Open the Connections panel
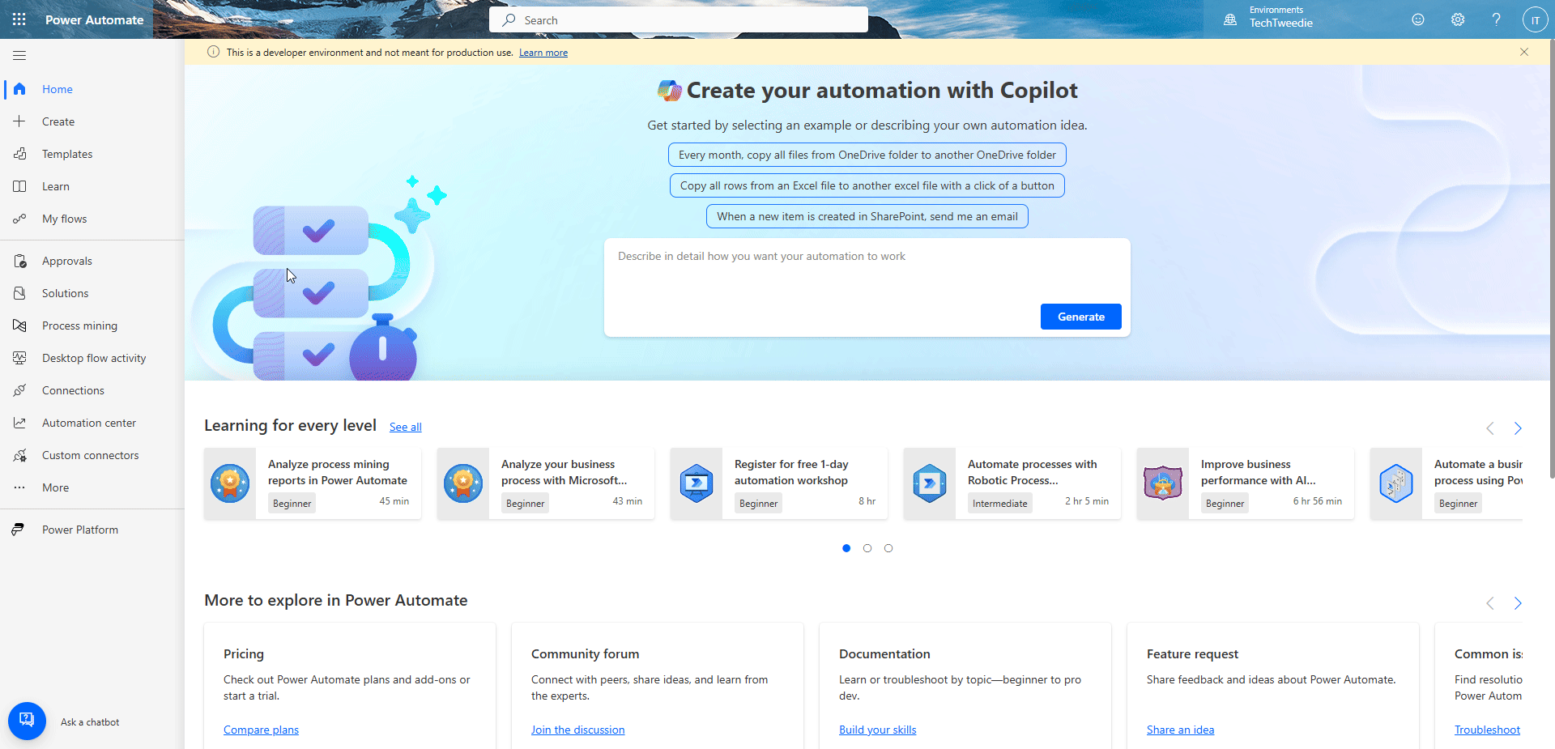This screenshot has width=1555, height=749. [73, 389]
